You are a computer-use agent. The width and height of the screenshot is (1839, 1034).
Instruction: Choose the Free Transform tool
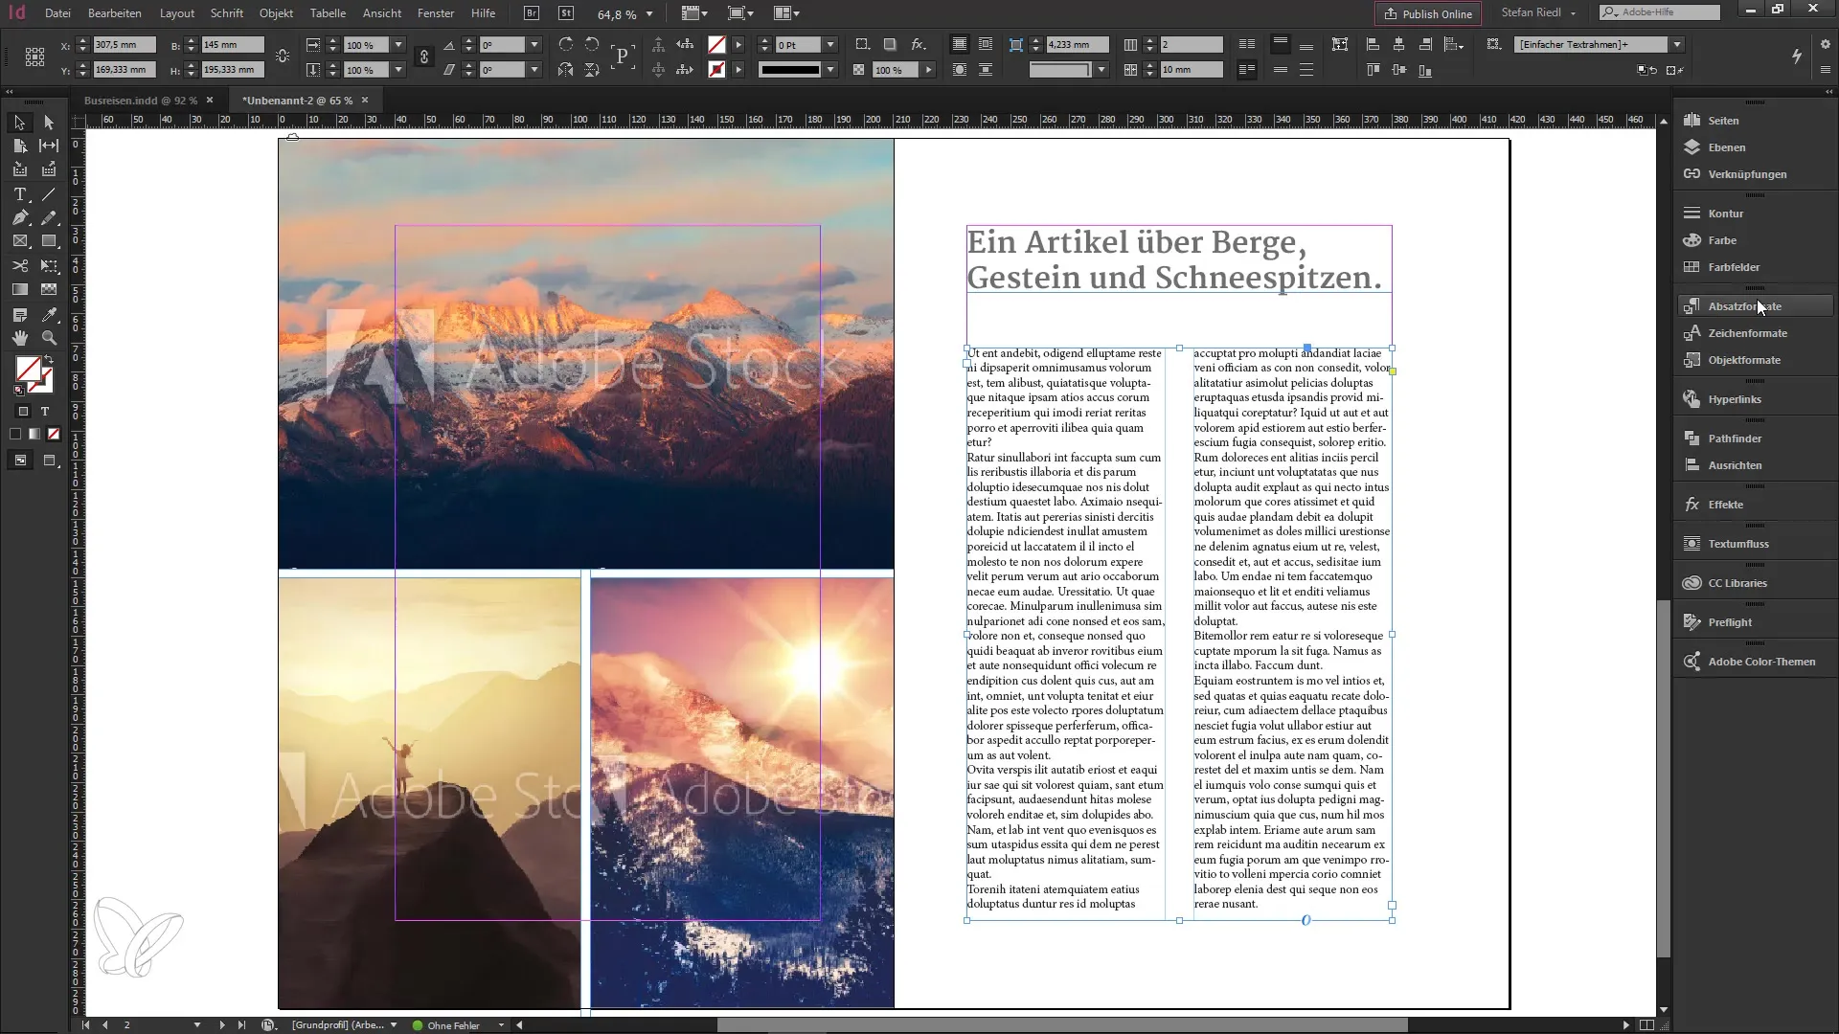(49, 265)
